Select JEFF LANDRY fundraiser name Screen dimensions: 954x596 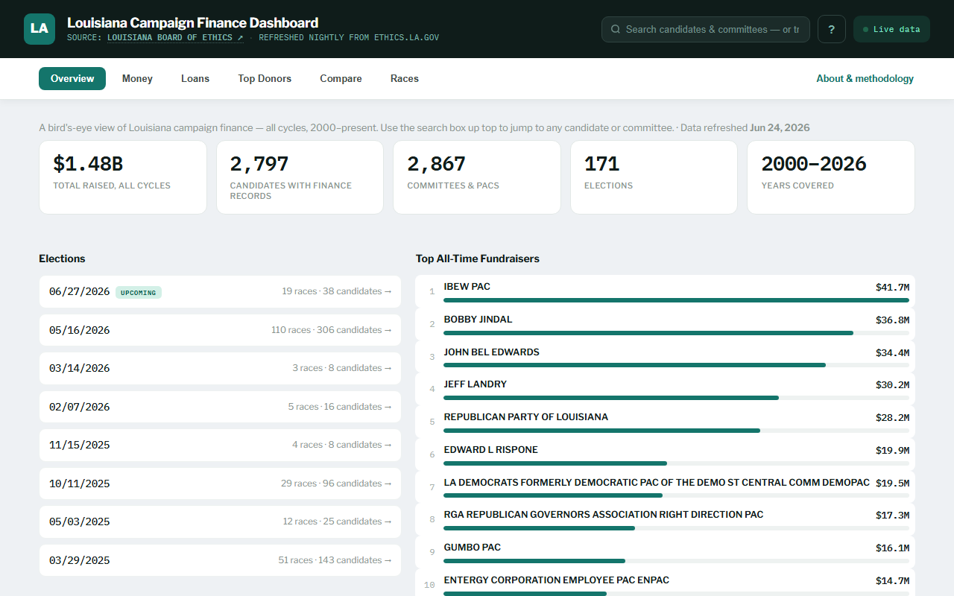point(476,384)
